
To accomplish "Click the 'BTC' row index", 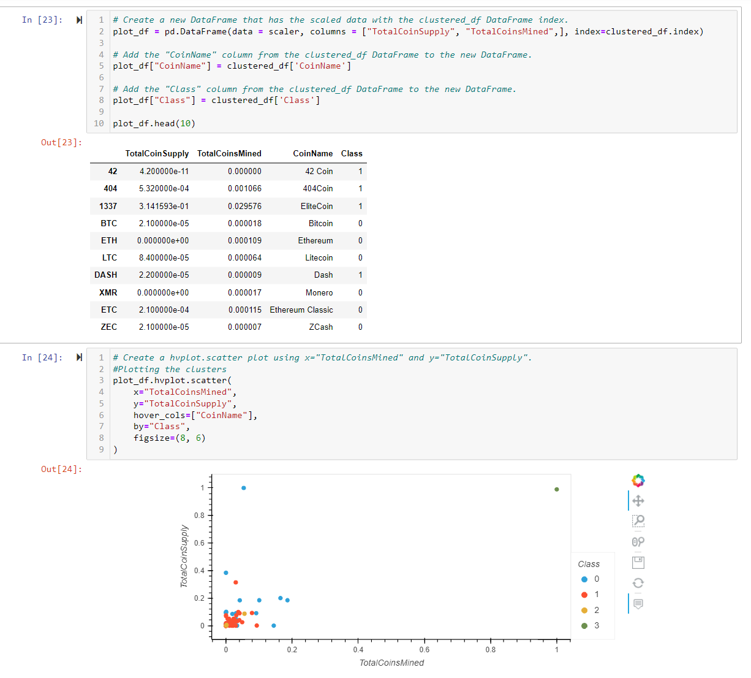I will tap(109, 224).
